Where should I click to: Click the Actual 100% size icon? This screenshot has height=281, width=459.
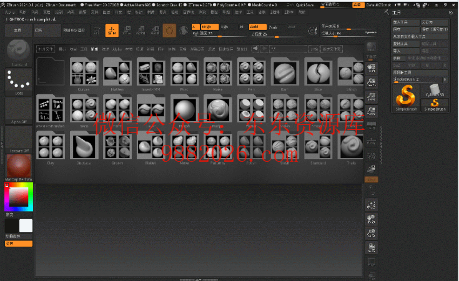pos(371,96)
